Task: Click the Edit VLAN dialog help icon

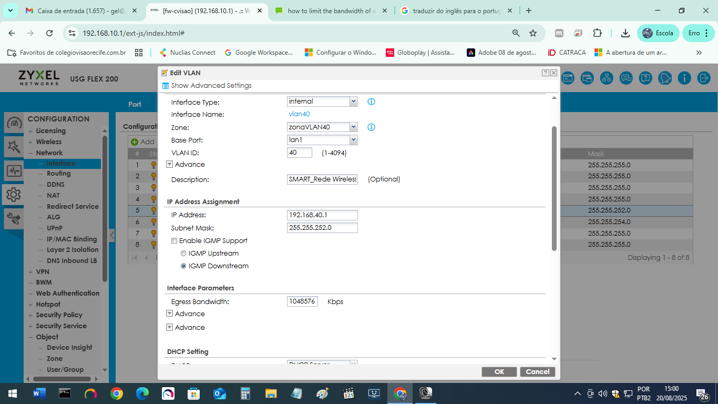Action: 546,73
